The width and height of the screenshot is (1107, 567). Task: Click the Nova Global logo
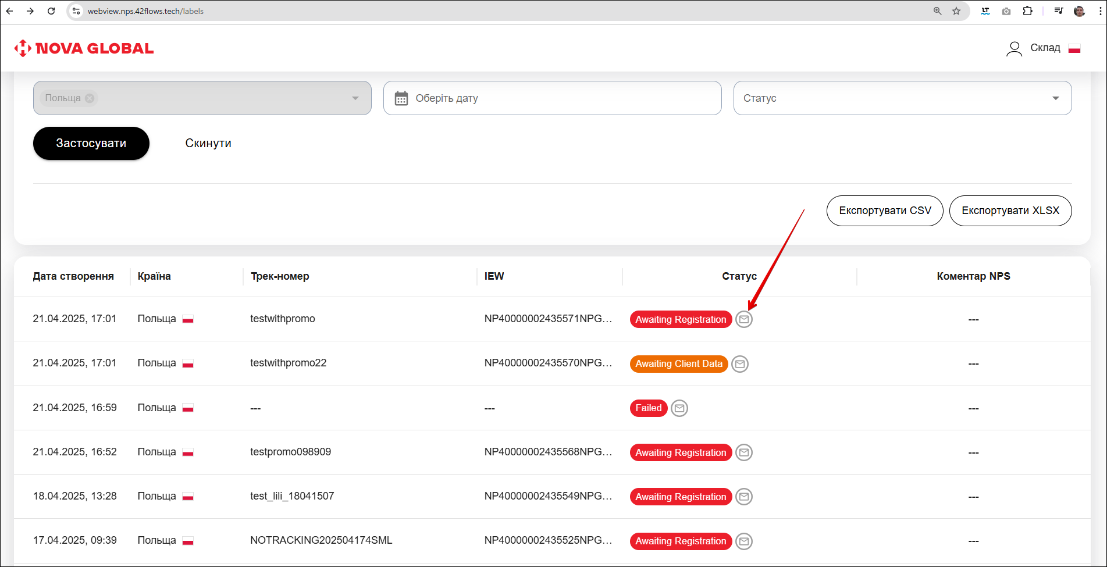[x=84, y=48]
